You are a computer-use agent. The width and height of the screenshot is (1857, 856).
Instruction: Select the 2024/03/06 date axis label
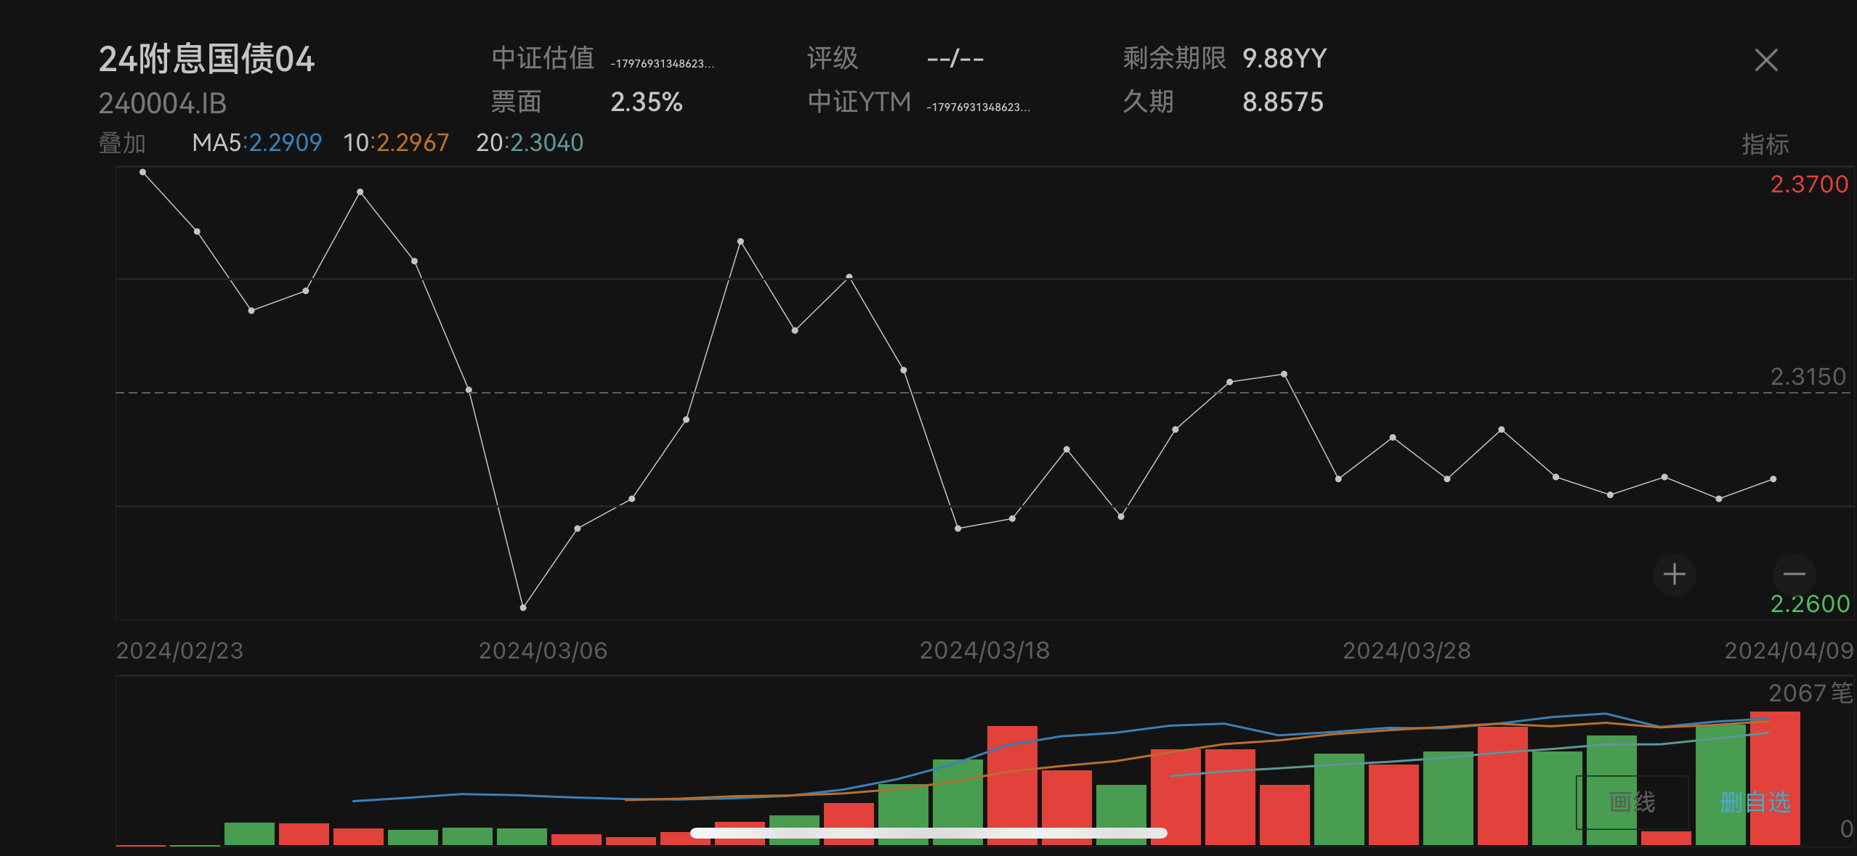[543, 651]
